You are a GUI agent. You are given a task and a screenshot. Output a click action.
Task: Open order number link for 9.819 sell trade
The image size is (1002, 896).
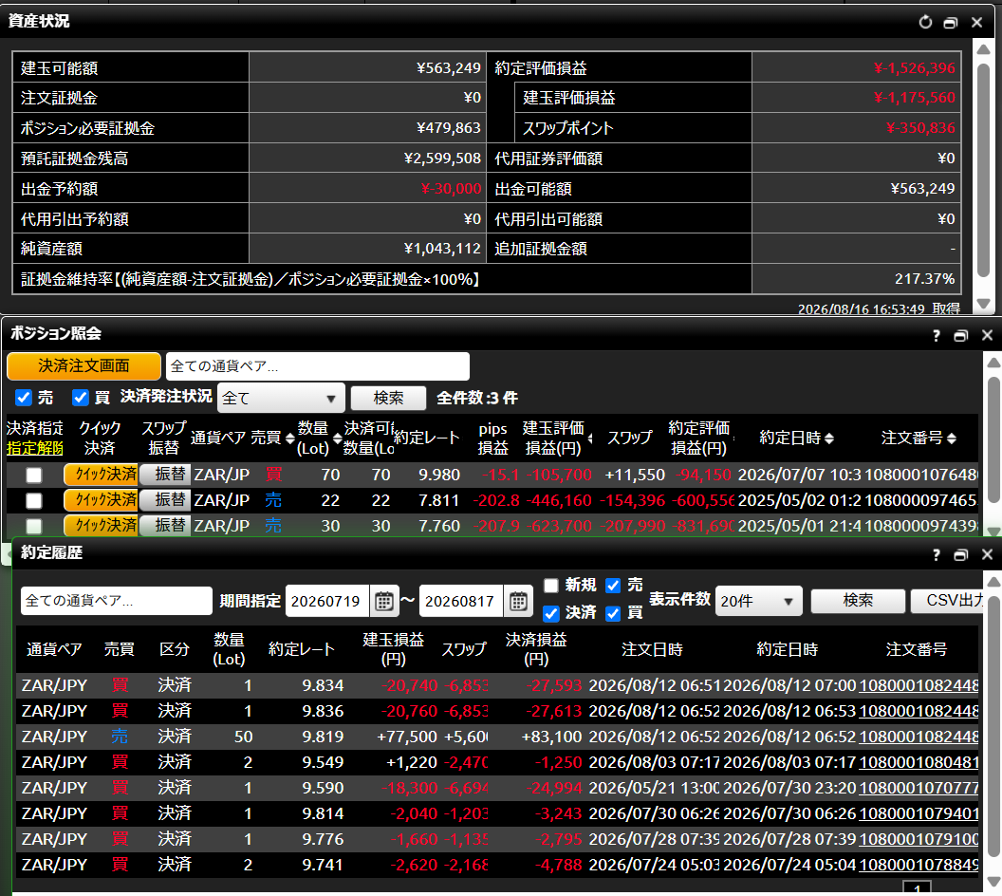click(918, 737)
